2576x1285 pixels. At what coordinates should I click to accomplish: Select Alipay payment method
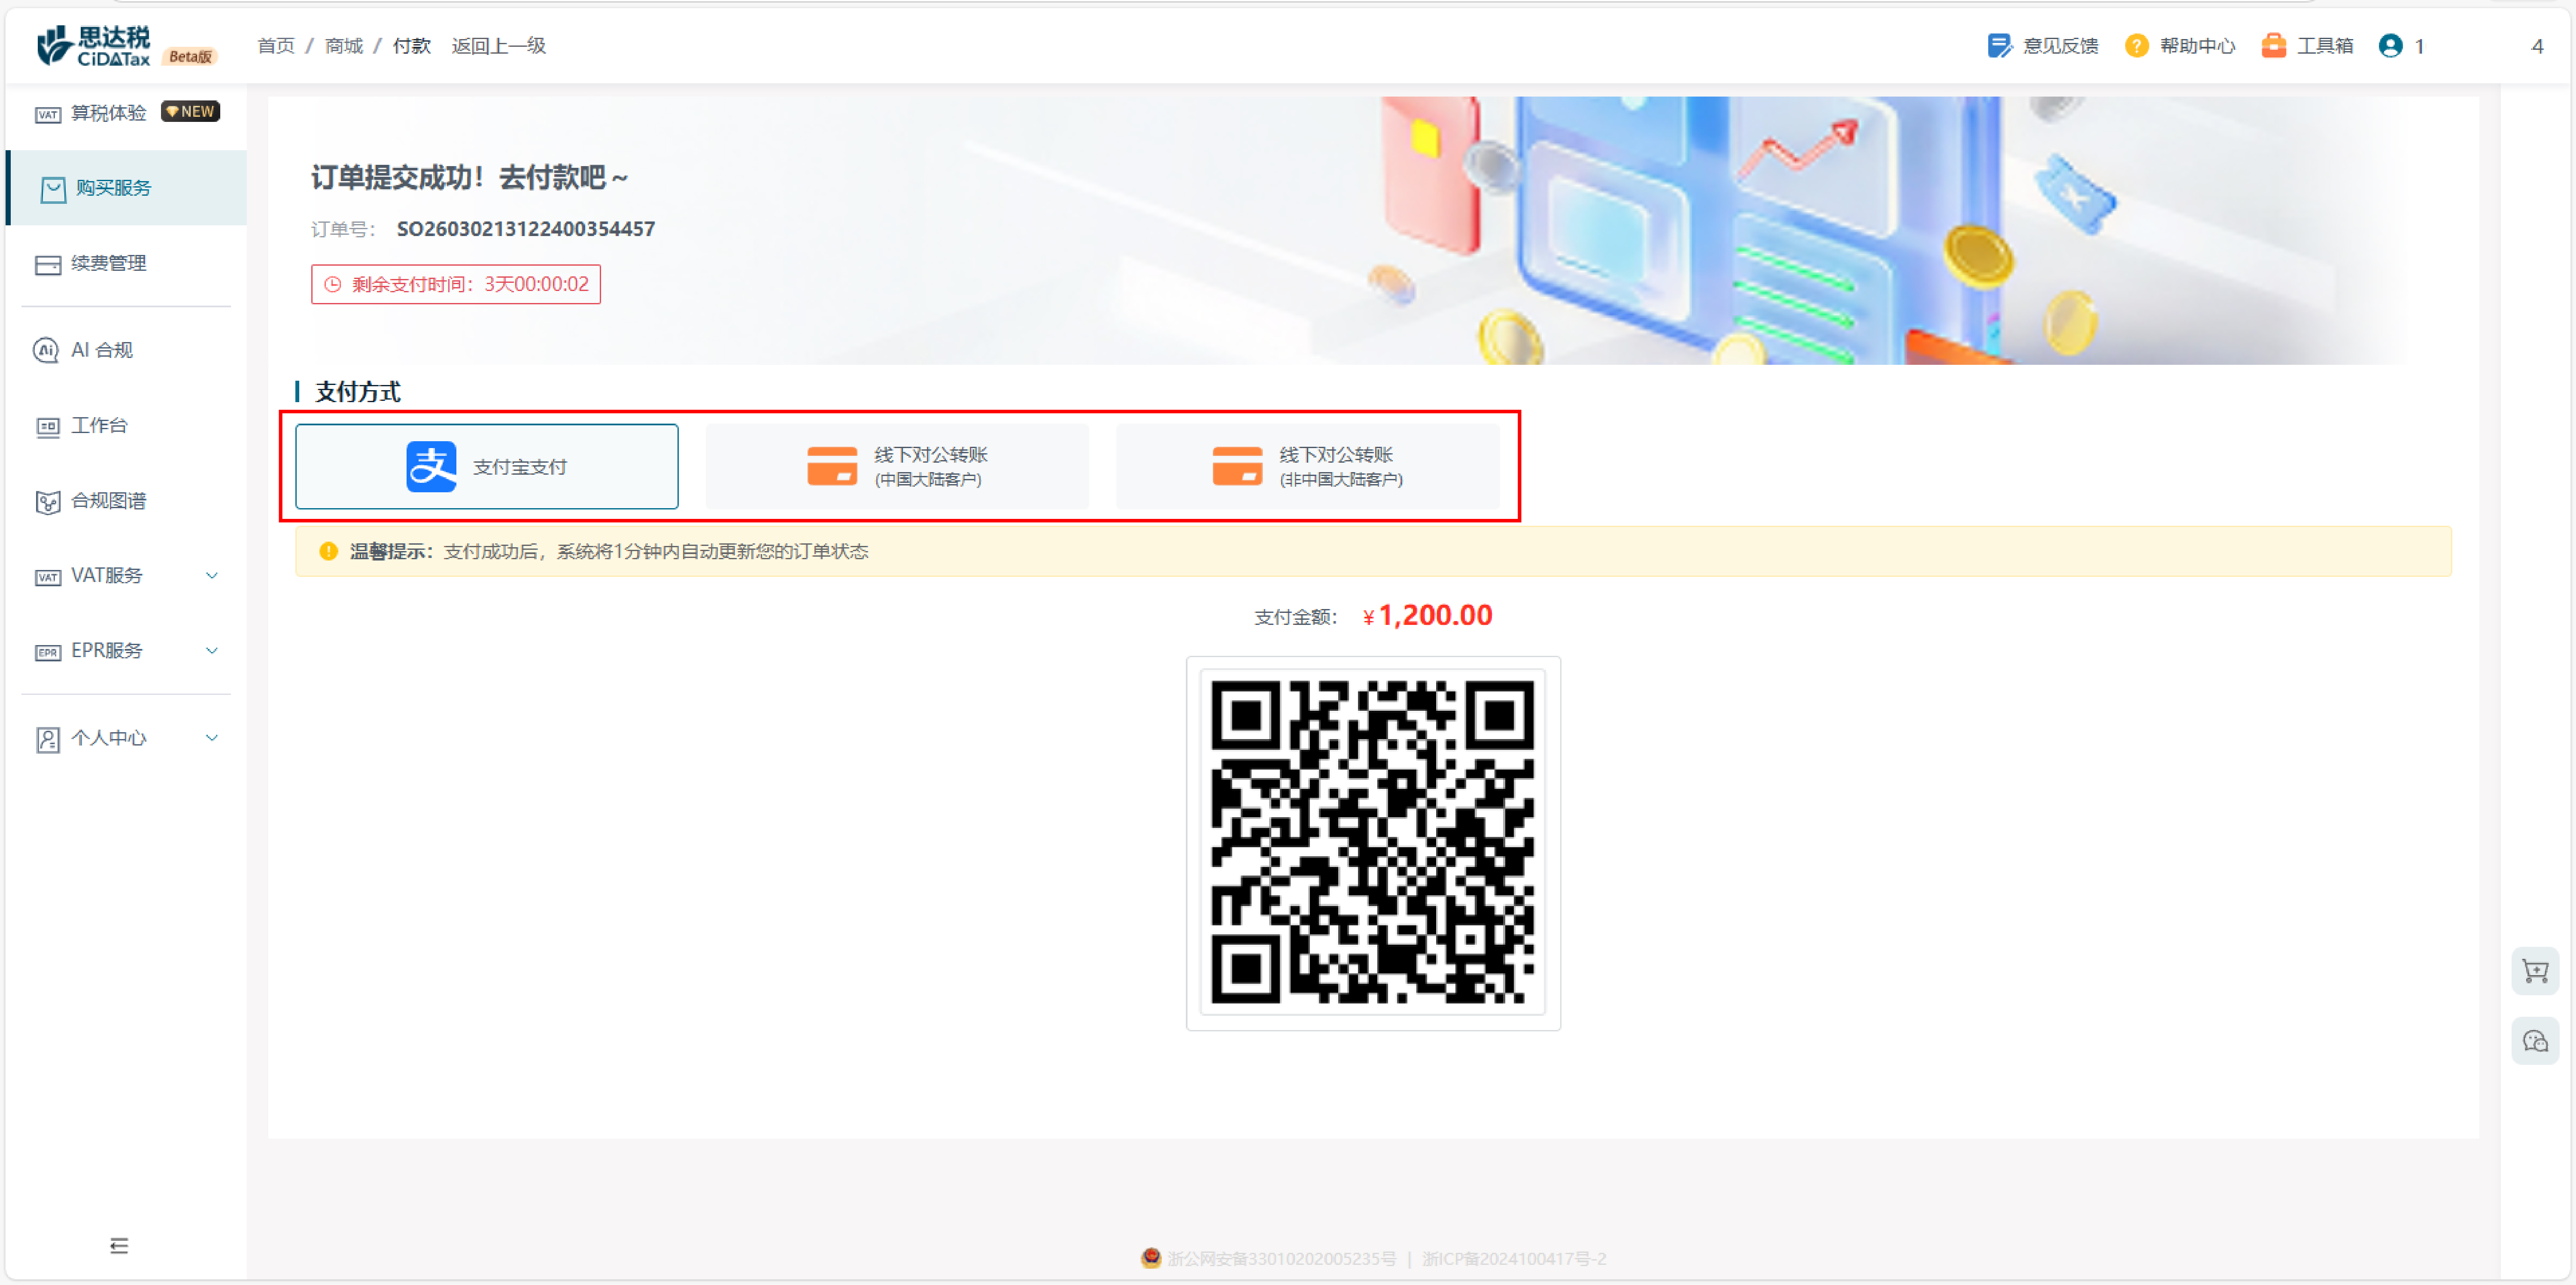[486, 466]
